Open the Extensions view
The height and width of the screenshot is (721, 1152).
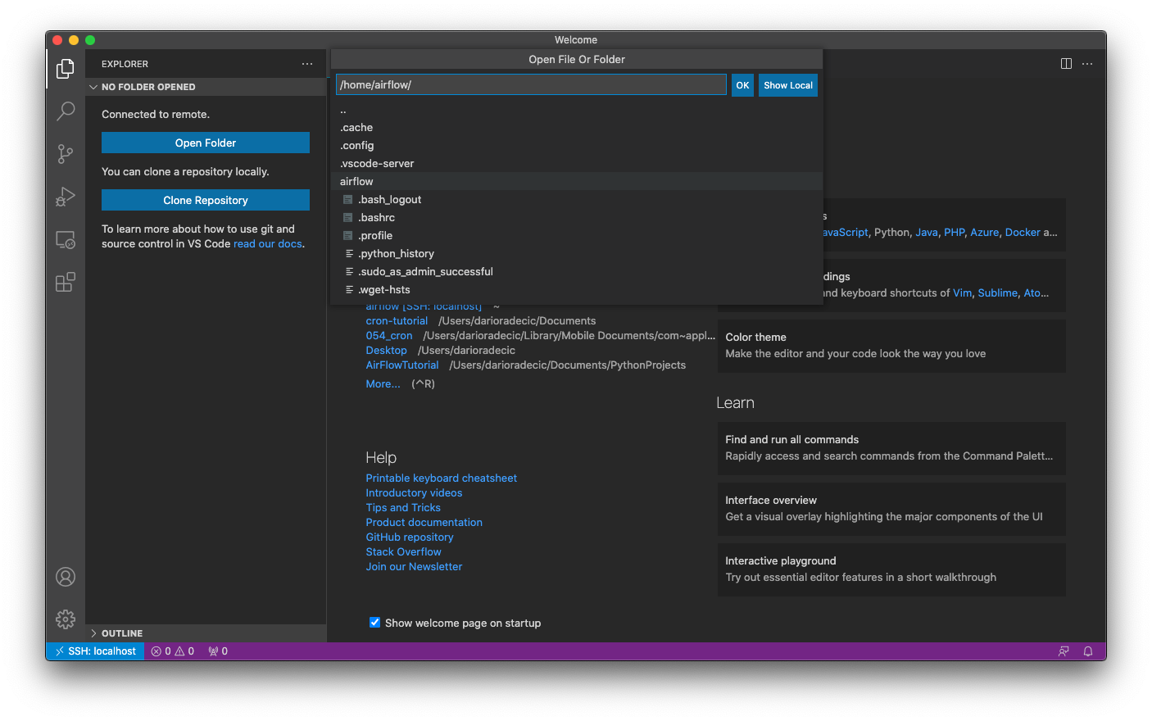[66, 283]
